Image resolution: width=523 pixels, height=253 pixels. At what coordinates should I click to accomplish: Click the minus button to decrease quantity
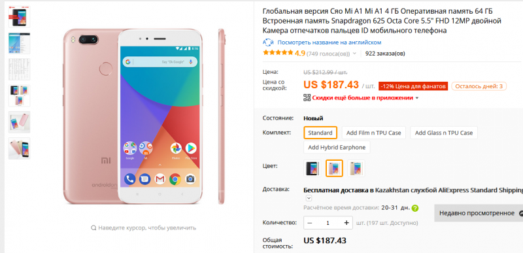(x=310, y=223)
